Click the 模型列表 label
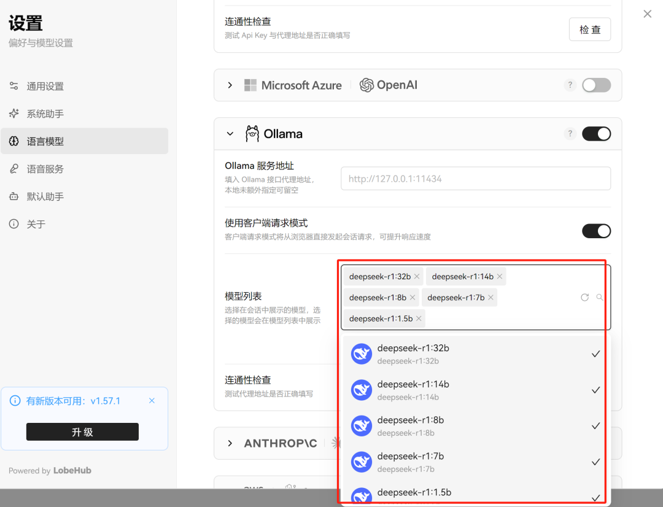The width and height of the screenshot is (663, 507). point(243,296)
